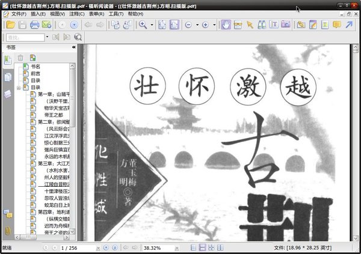
Task: Open the 文件(F) menu
Action: point(19,14)
